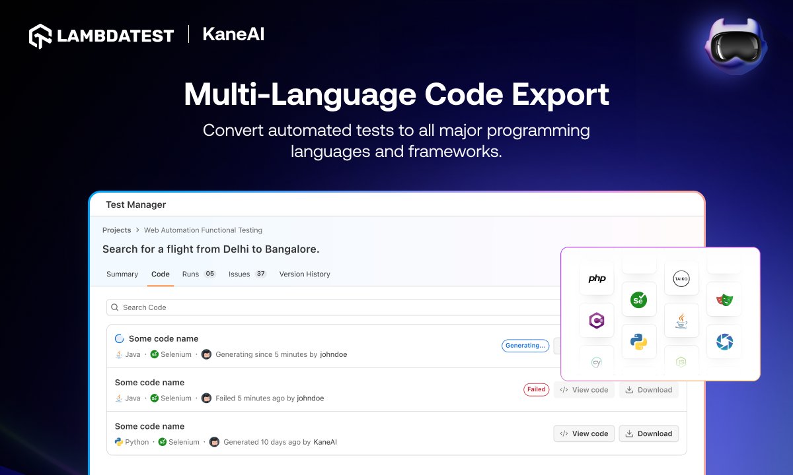This screenshot has width=793, height=475.
Task: Click 'Generating since 5 minutes by johndoe'
Action: 282,354
